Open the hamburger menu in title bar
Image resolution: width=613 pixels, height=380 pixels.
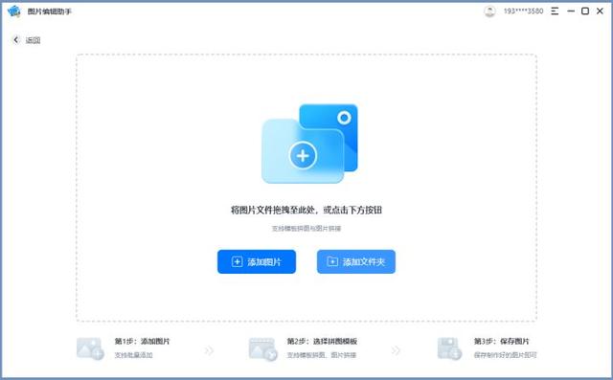pos(555,11)
